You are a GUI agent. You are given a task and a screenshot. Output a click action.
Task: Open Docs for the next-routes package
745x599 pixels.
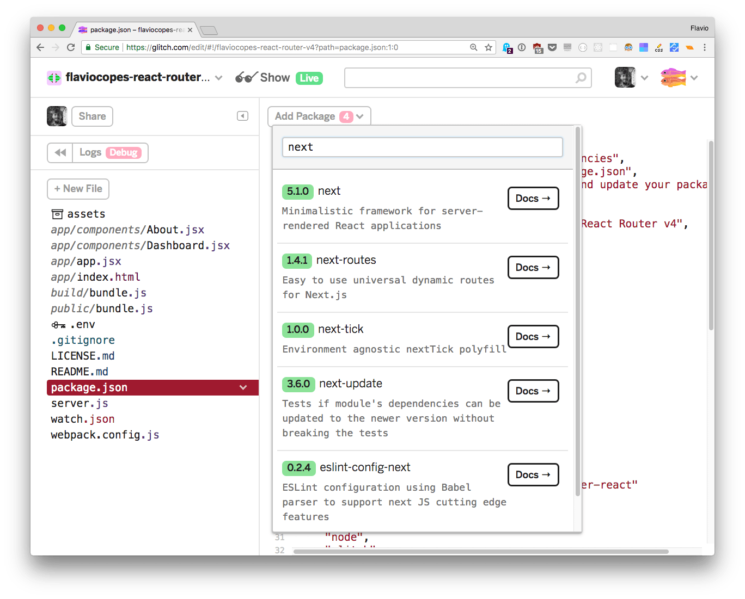[533, 267]
